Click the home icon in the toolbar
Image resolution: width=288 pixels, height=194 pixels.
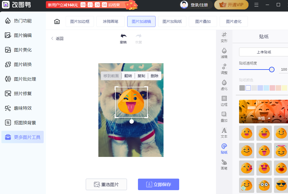(57, 21)
